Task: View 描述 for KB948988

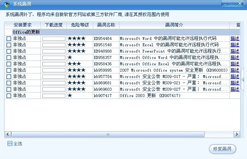Action: 235,51
